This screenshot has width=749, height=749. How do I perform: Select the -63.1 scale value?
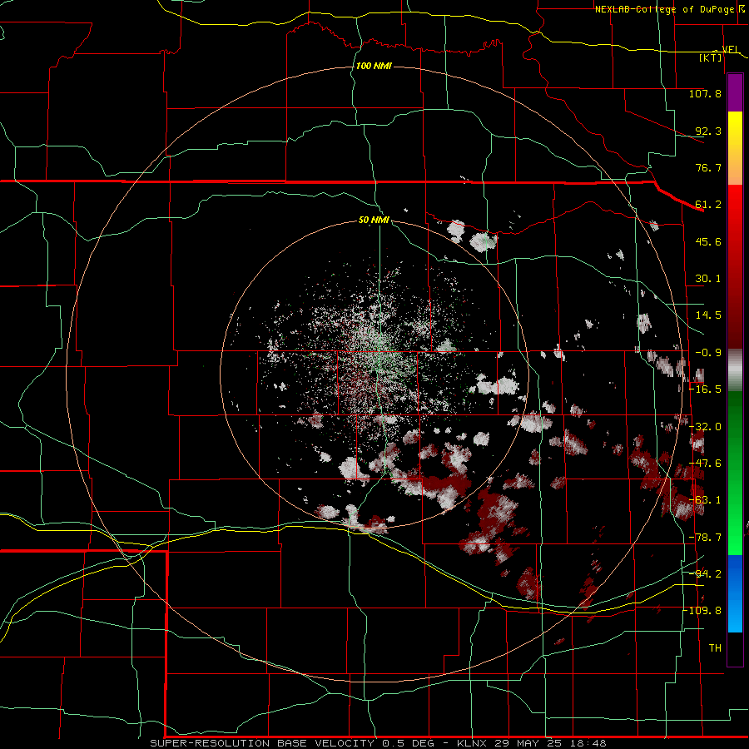[x=705, y=500]
